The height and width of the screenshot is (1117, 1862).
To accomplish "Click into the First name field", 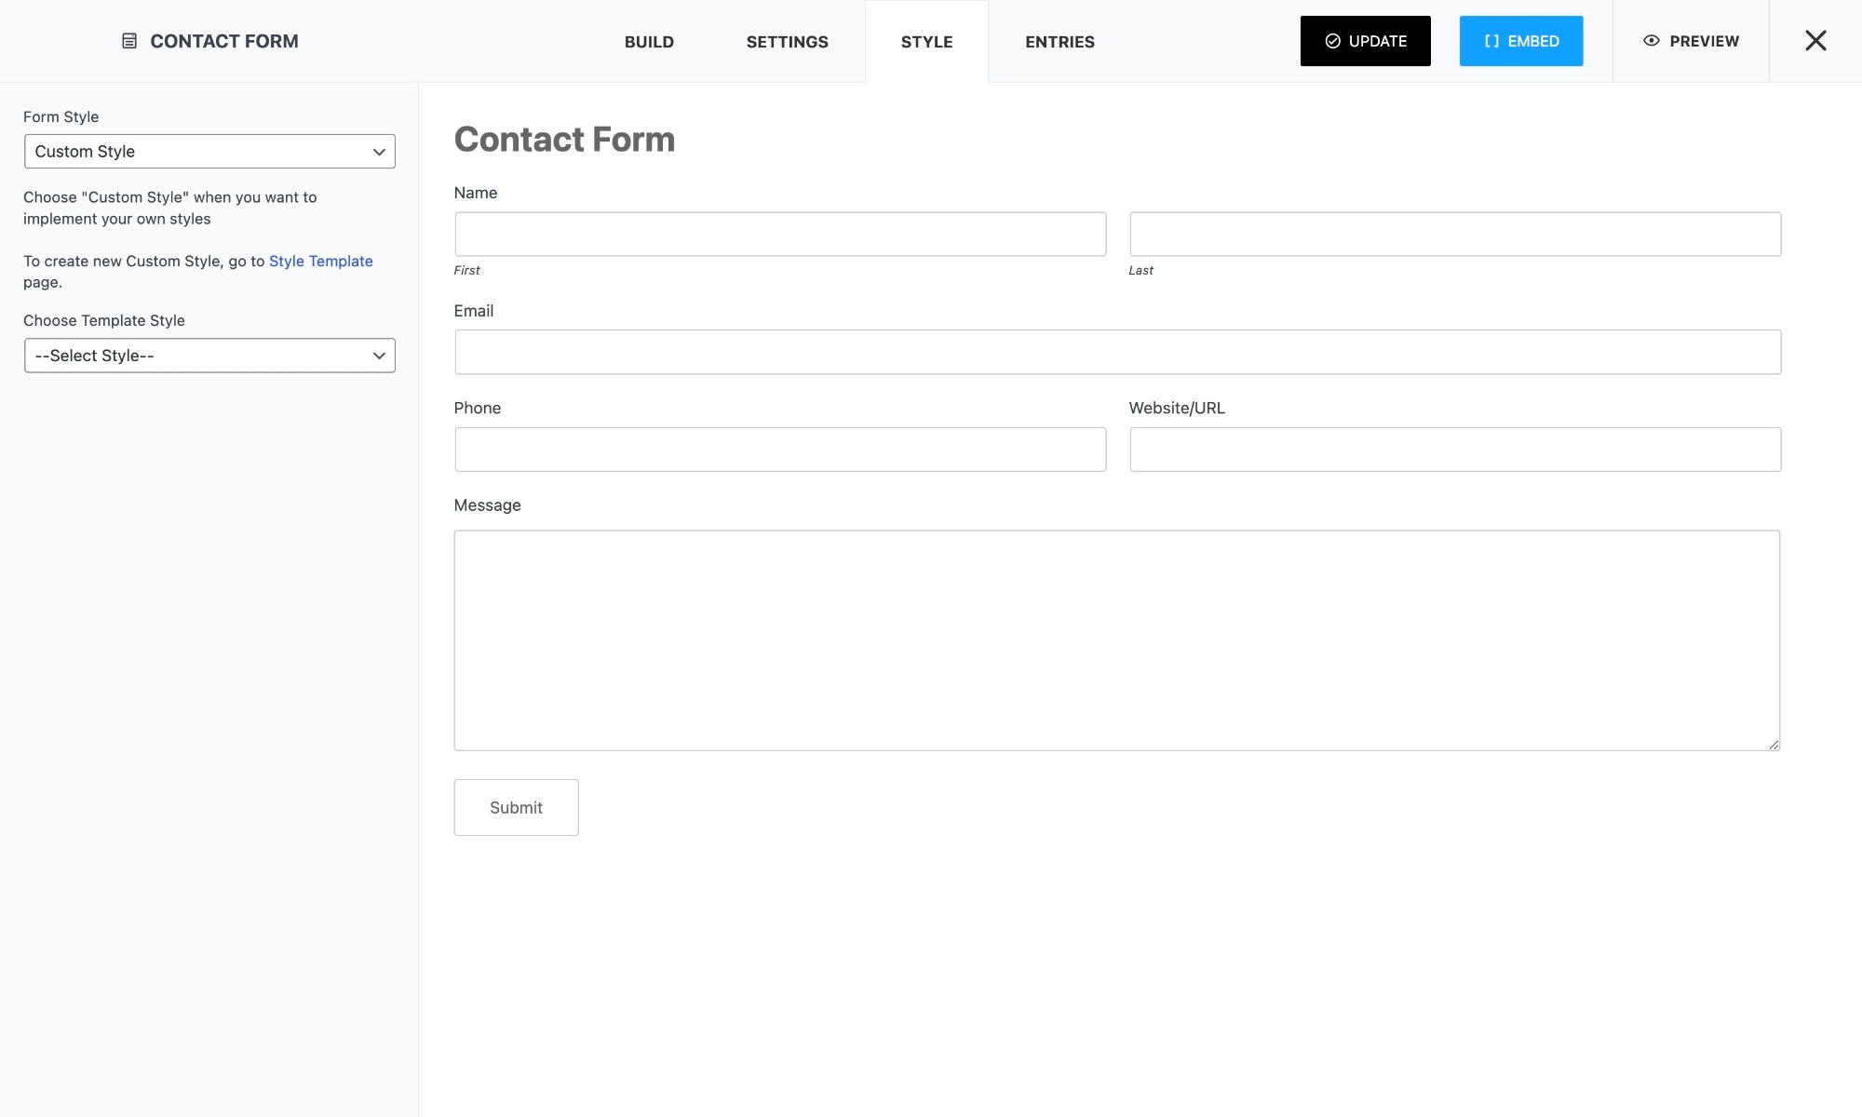I will click(x=780, y=235).
